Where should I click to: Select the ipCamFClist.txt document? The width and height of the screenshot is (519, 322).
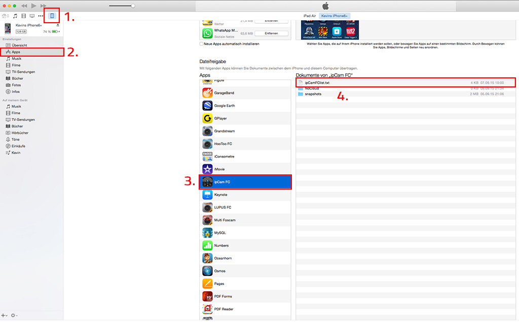tap(405, 82)
